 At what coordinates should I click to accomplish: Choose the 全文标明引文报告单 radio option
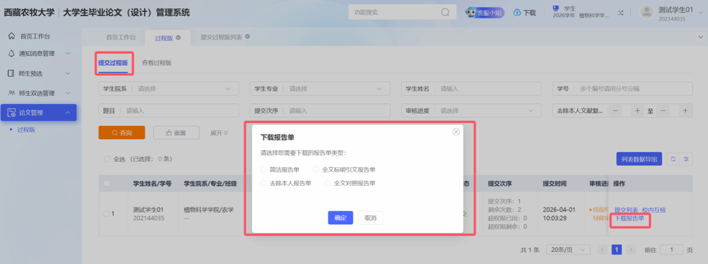tap(316, 169)
